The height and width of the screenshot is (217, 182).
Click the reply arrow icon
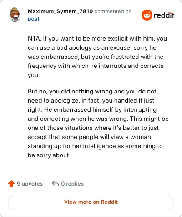tap(56, 183)
